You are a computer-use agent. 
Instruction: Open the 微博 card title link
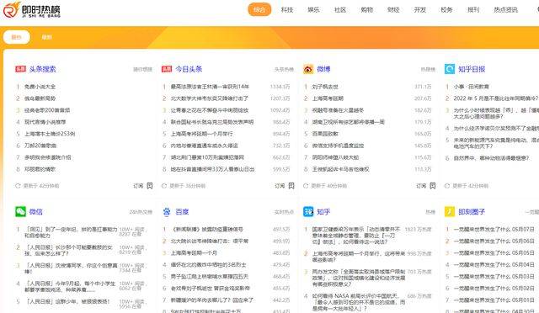tap(323, 69)
